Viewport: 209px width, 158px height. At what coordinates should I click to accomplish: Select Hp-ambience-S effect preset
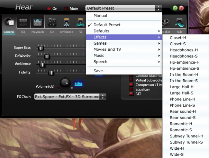click(186, 68)
